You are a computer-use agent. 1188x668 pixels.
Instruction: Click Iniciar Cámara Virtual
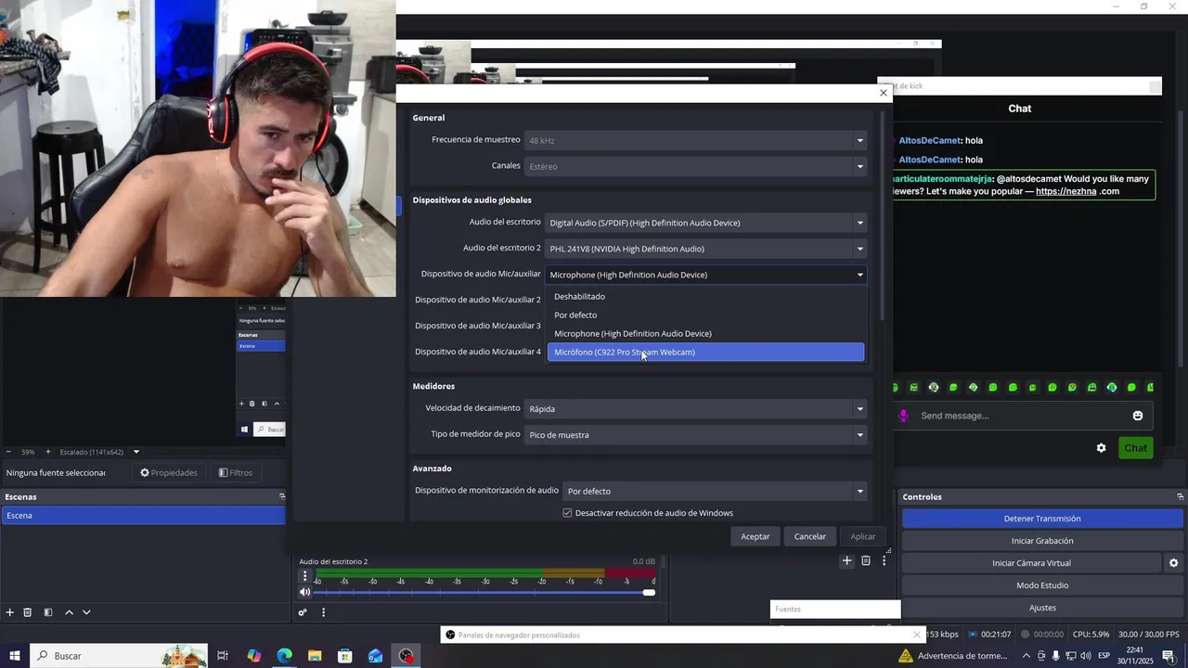pos(1031,563)
